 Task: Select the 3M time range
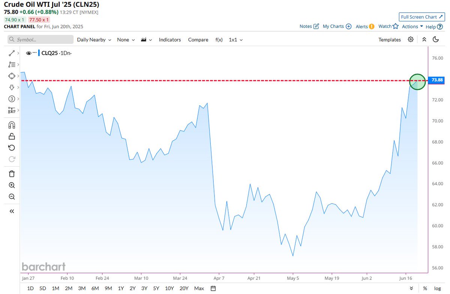pos(82,288)
